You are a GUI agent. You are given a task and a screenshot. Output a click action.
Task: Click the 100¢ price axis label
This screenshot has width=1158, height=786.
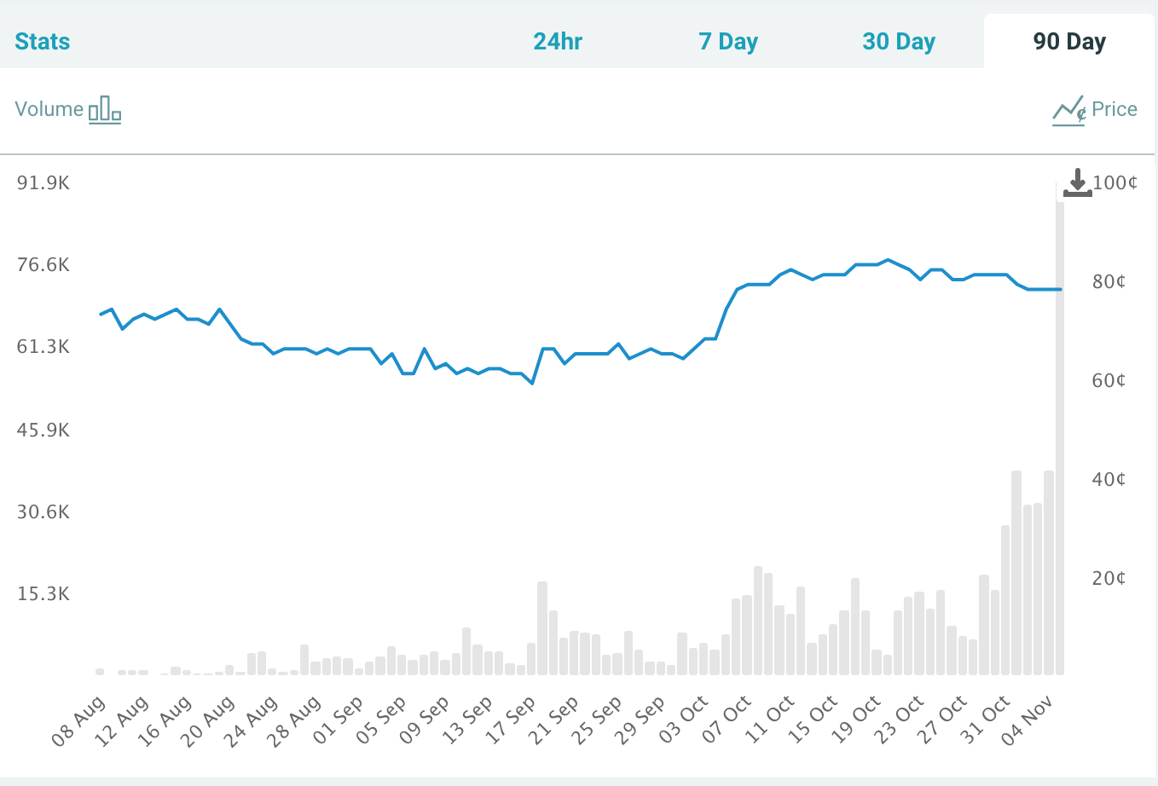[1115, 182]
